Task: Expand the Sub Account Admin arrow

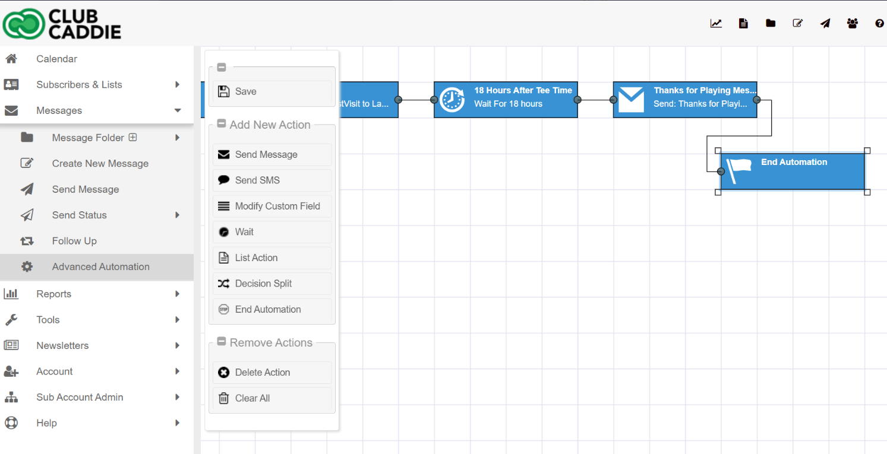Action: 177,397
